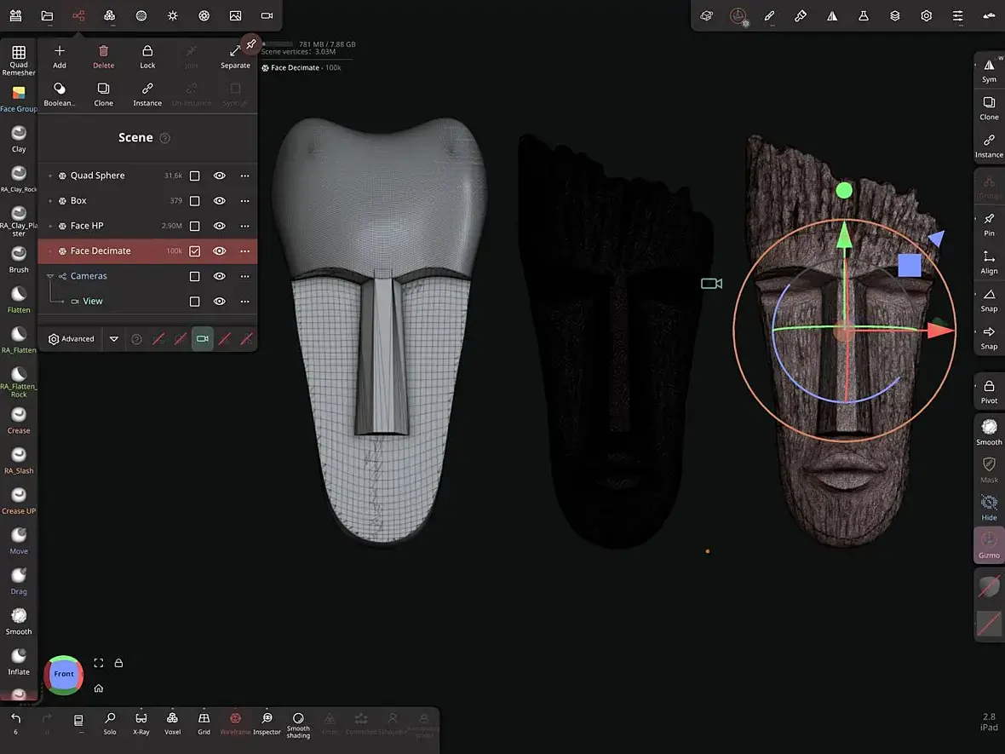1005x754 pixels.
Task: Click the Front view orientation cube
Action: [64, 674]
